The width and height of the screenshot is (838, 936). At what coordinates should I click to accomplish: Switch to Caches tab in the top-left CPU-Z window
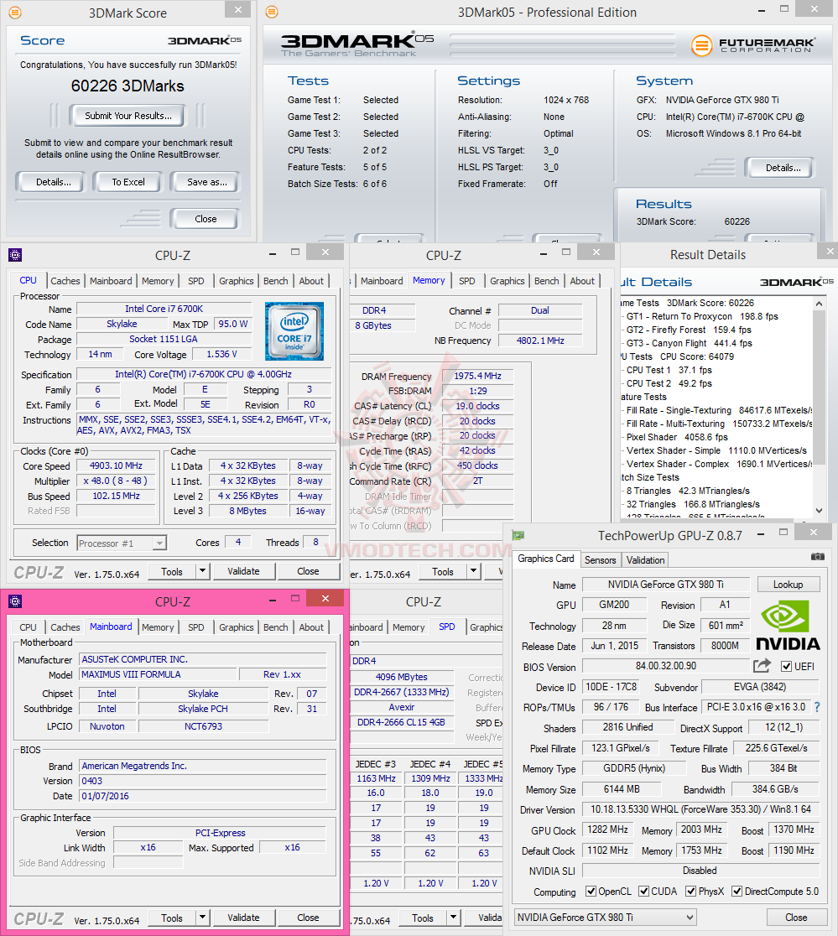pyautogui.click(x=65, y=281)
